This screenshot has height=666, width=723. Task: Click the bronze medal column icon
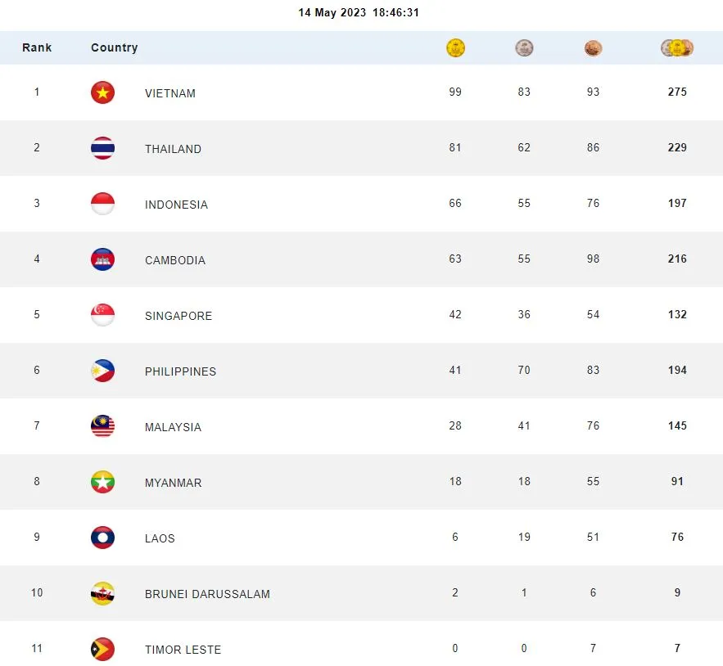point(593,48)
